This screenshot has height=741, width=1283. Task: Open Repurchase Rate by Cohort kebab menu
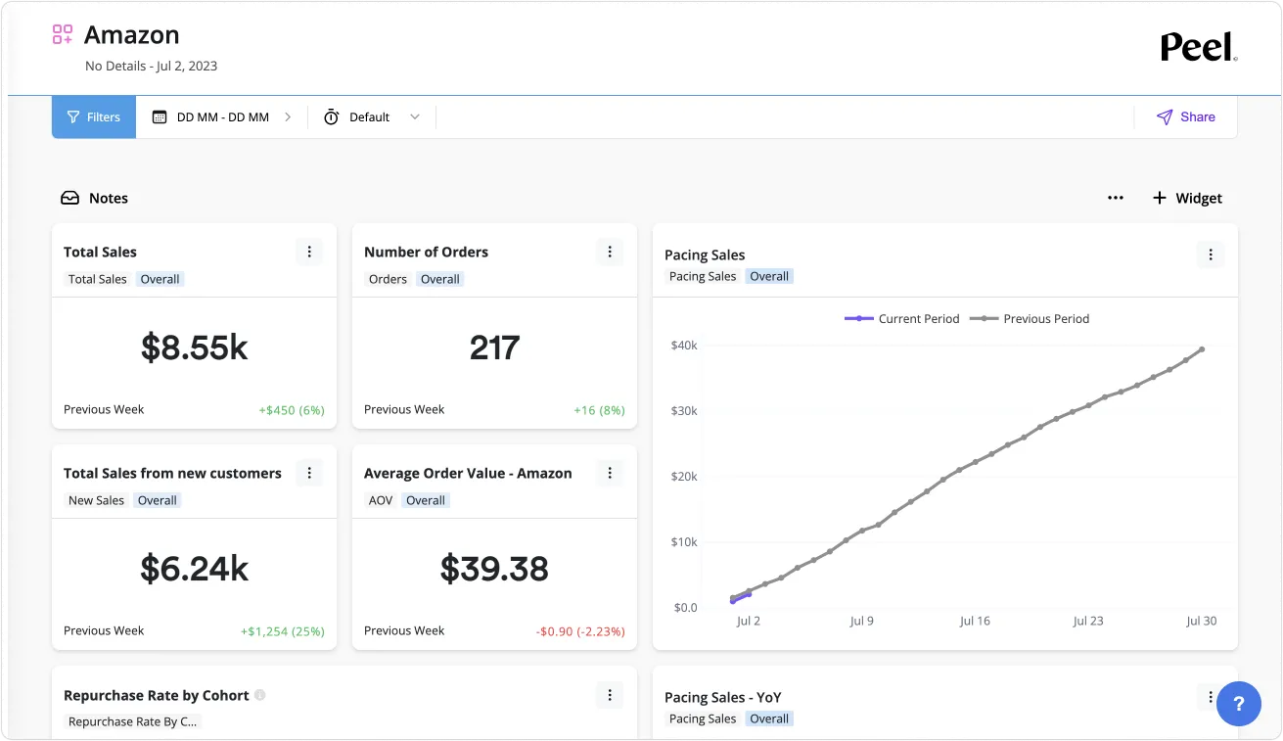point(610,695)
